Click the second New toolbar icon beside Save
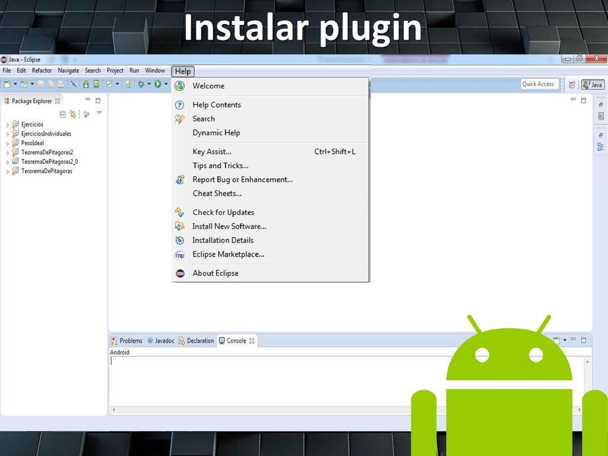 pyautogui.click(x=24, y=84)
